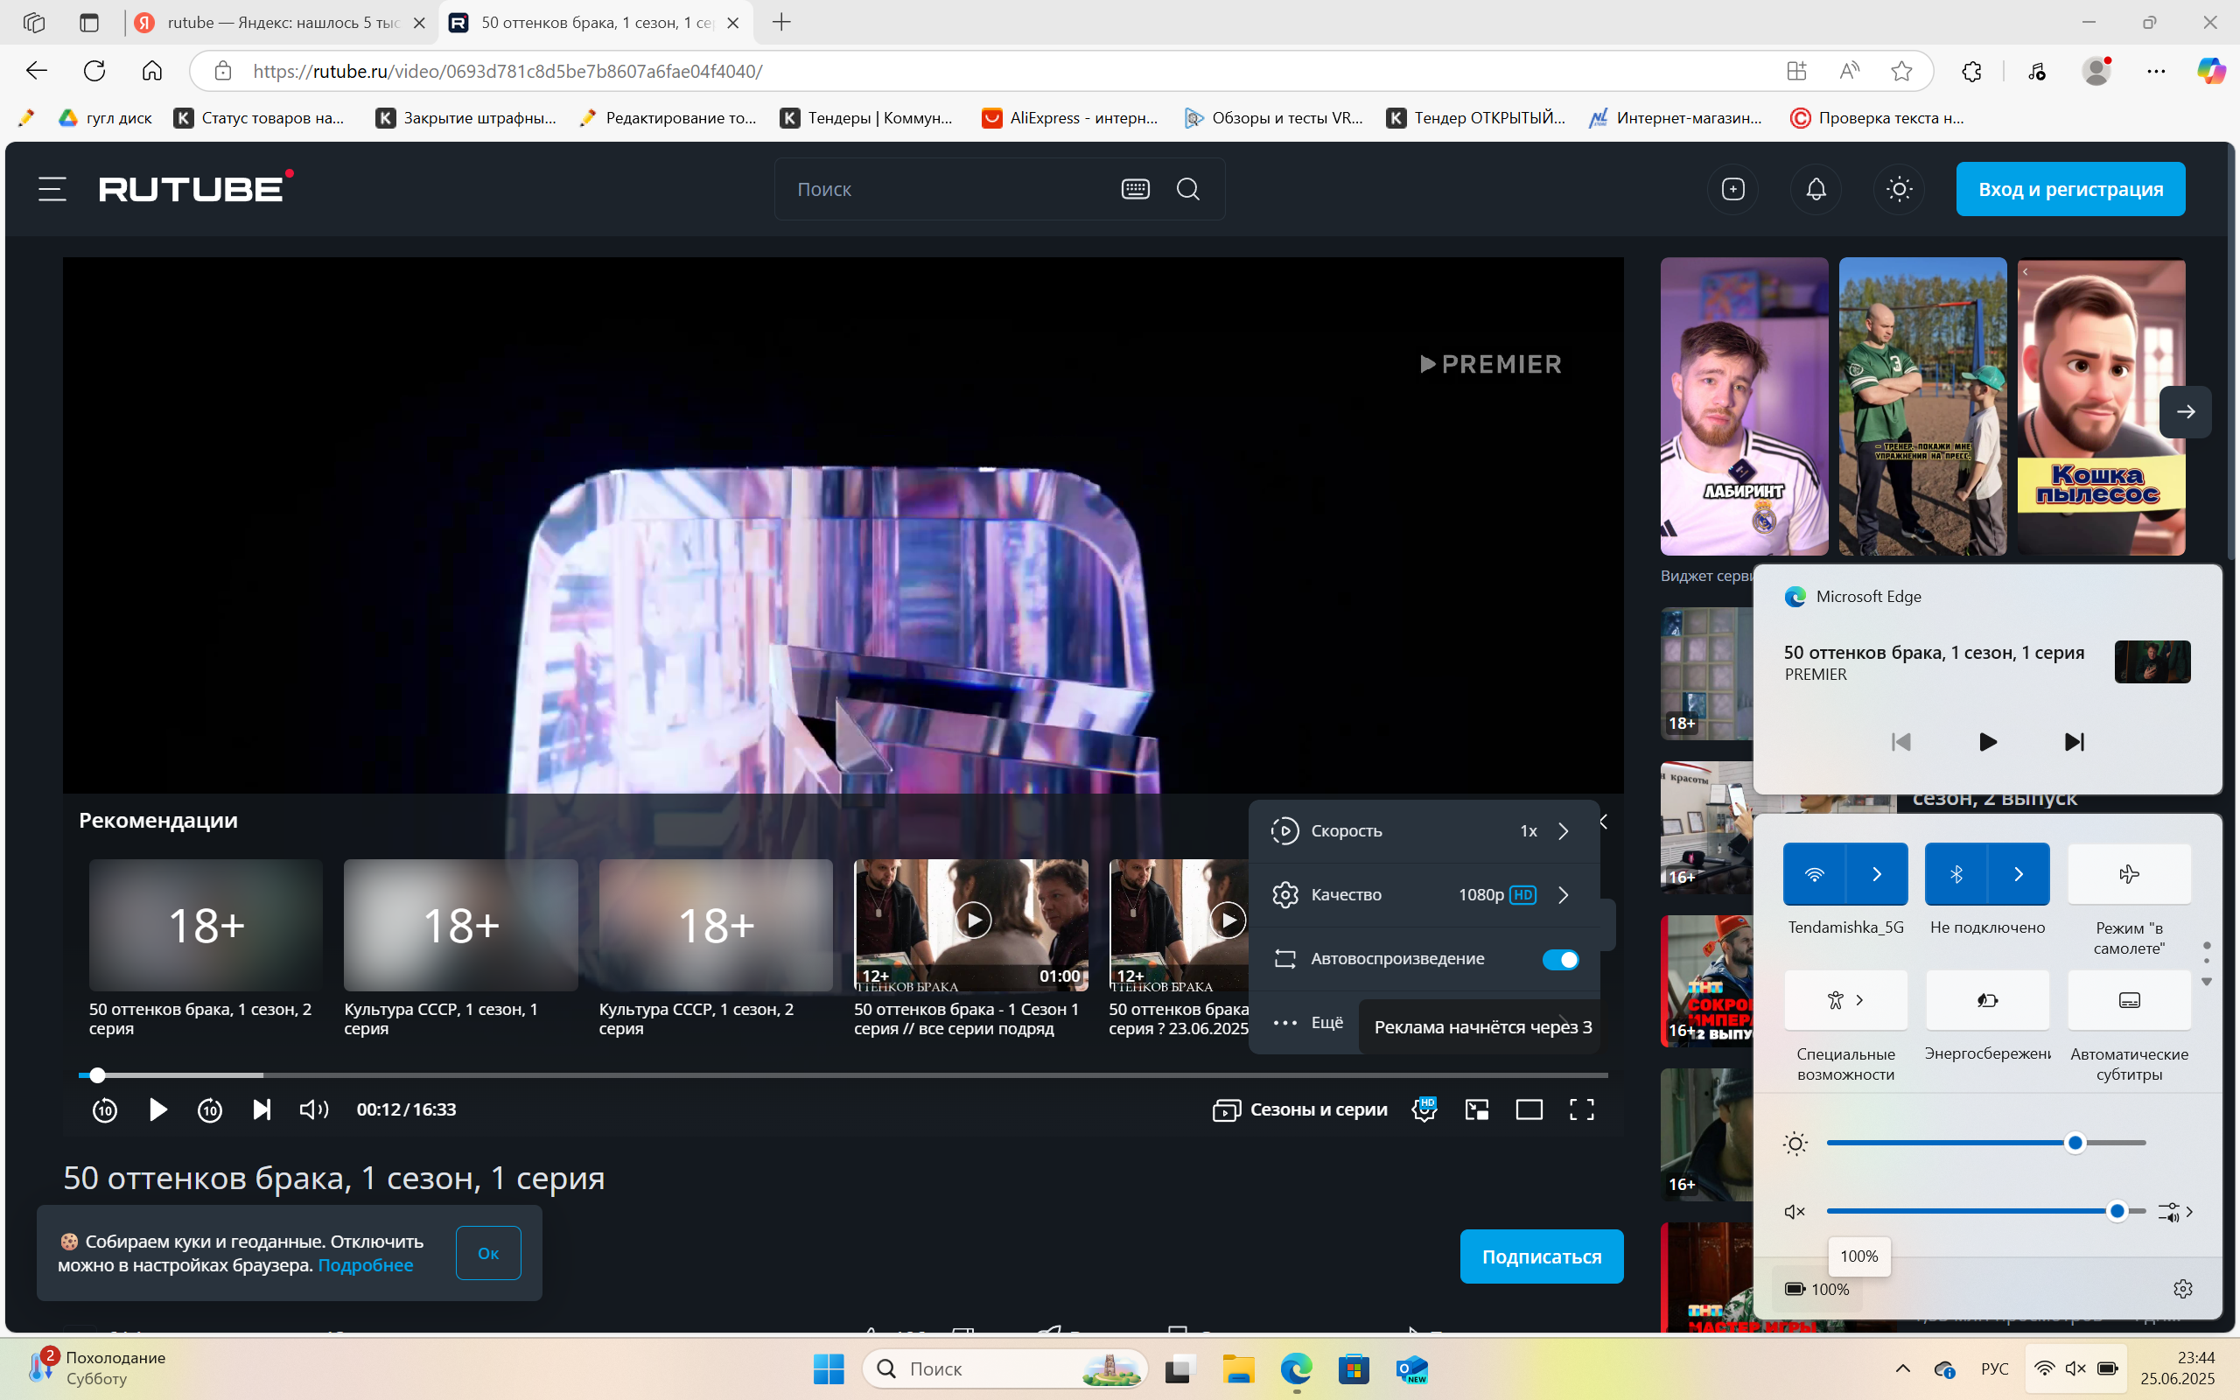Click Вход и регистрация button
The image size is (2240, 1400).
coord(2070,189)
